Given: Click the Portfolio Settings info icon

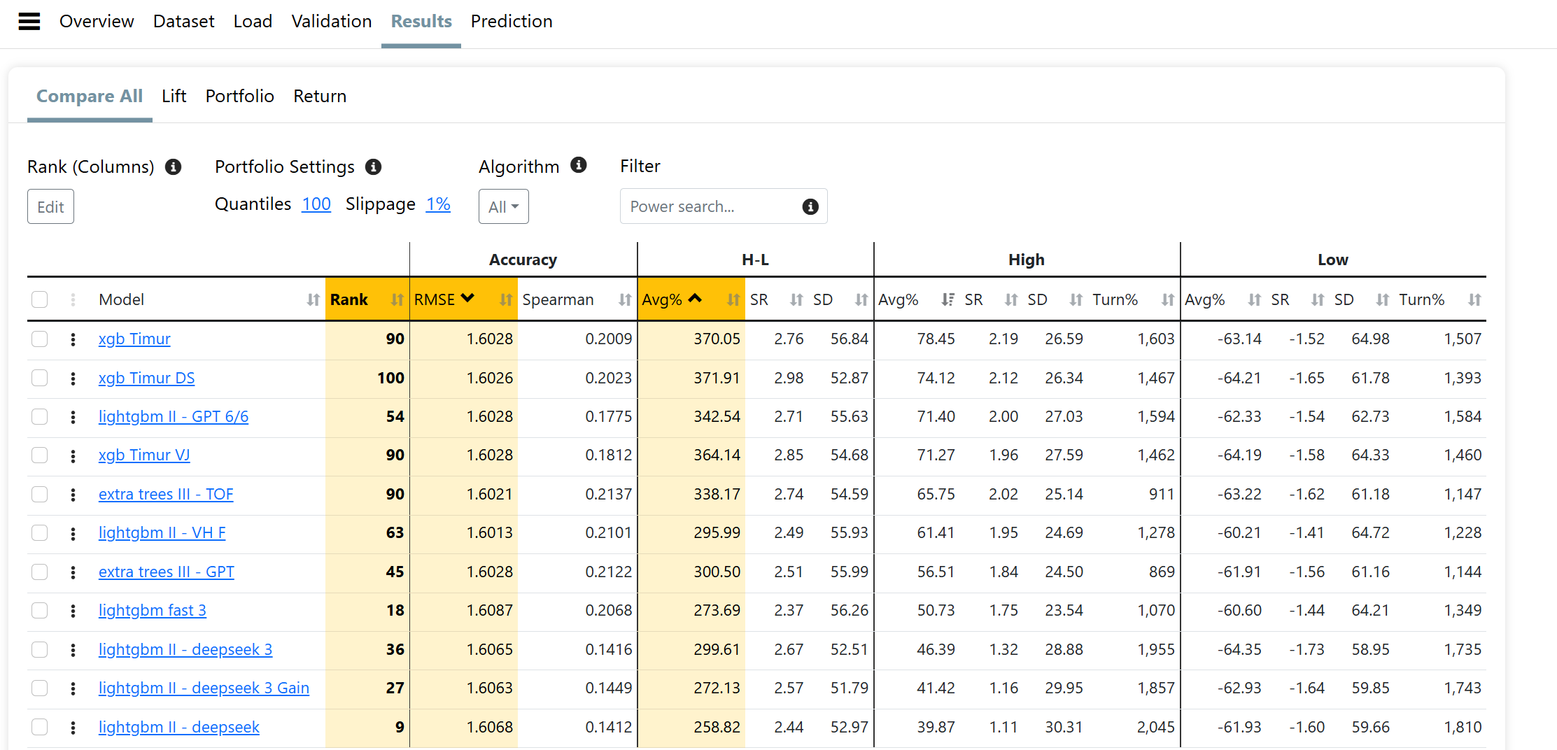Looking at the screenshot, I should click(x=374, y=167).
